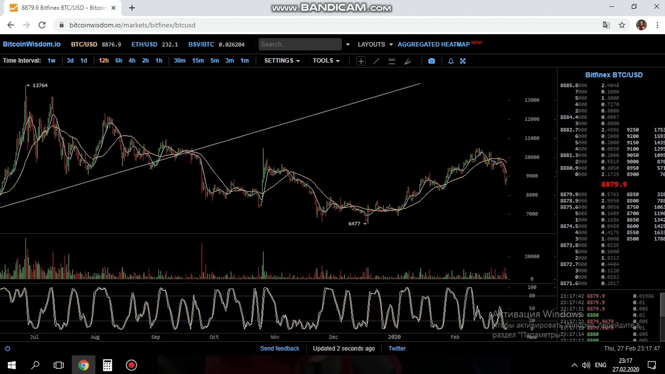Close the Bitfinex BTC/USD tab
665x374 pixels.
(113, 8)
